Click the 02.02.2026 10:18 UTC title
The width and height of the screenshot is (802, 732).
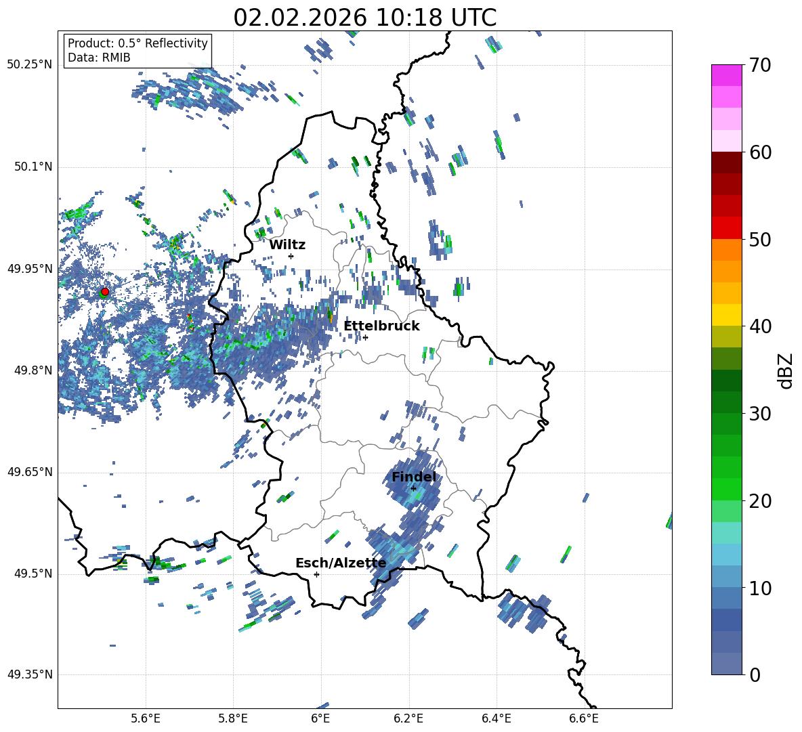(x=364, y=18)
